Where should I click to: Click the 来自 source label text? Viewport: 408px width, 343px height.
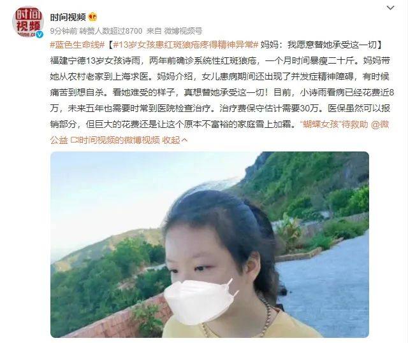click(154, 31)
